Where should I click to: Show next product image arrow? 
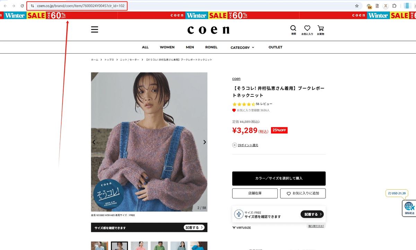click(x=205, y=142)
